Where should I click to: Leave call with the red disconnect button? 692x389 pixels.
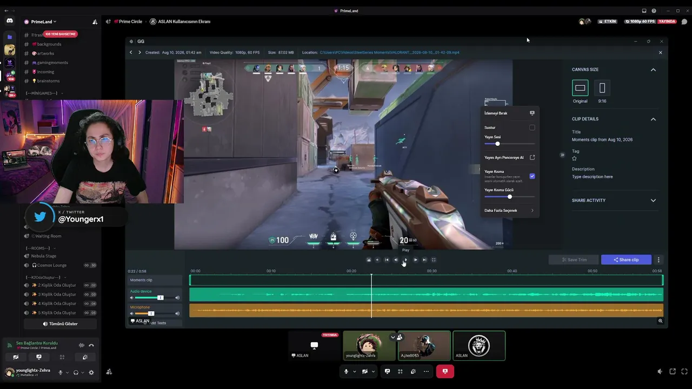tap(445, 371)
